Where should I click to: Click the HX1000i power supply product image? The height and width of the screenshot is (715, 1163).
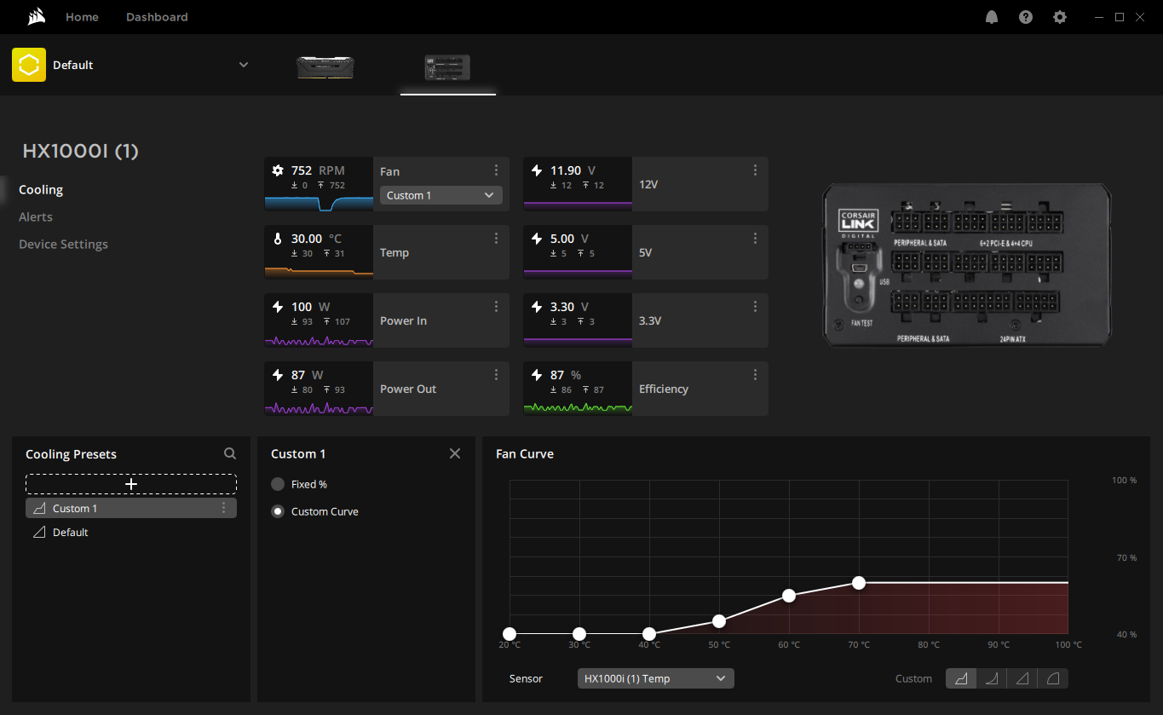tap(967, 264)
